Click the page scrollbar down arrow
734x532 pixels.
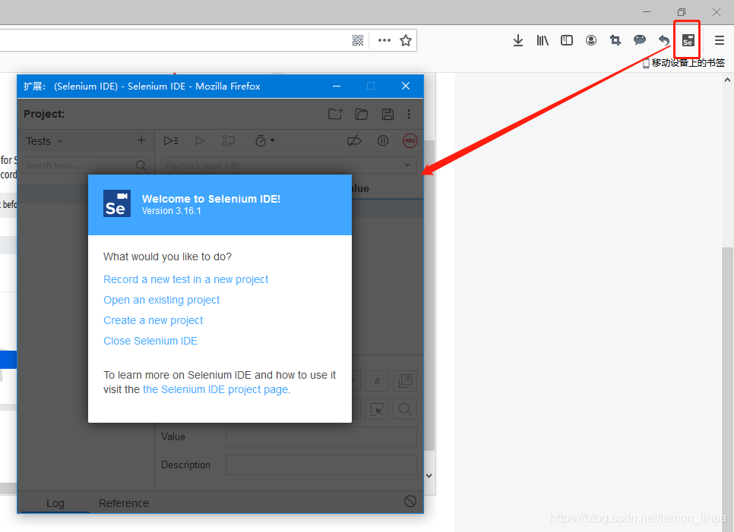429,476
